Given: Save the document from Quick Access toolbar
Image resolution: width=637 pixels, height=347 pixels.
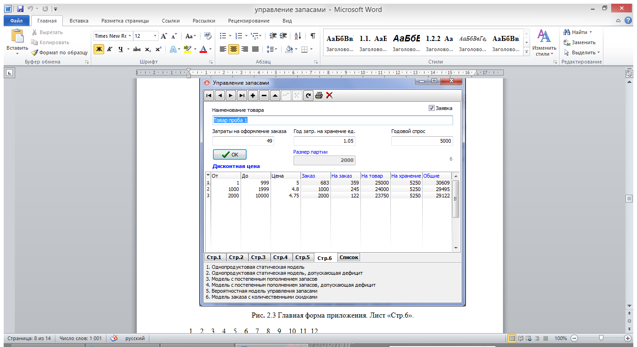Looking at the screenshot, I should [x=20, y=9].
